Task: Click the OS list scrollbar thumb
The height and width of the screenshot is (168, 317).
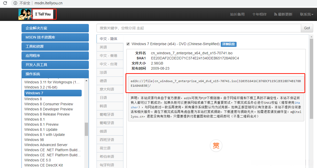Action: 87,129
